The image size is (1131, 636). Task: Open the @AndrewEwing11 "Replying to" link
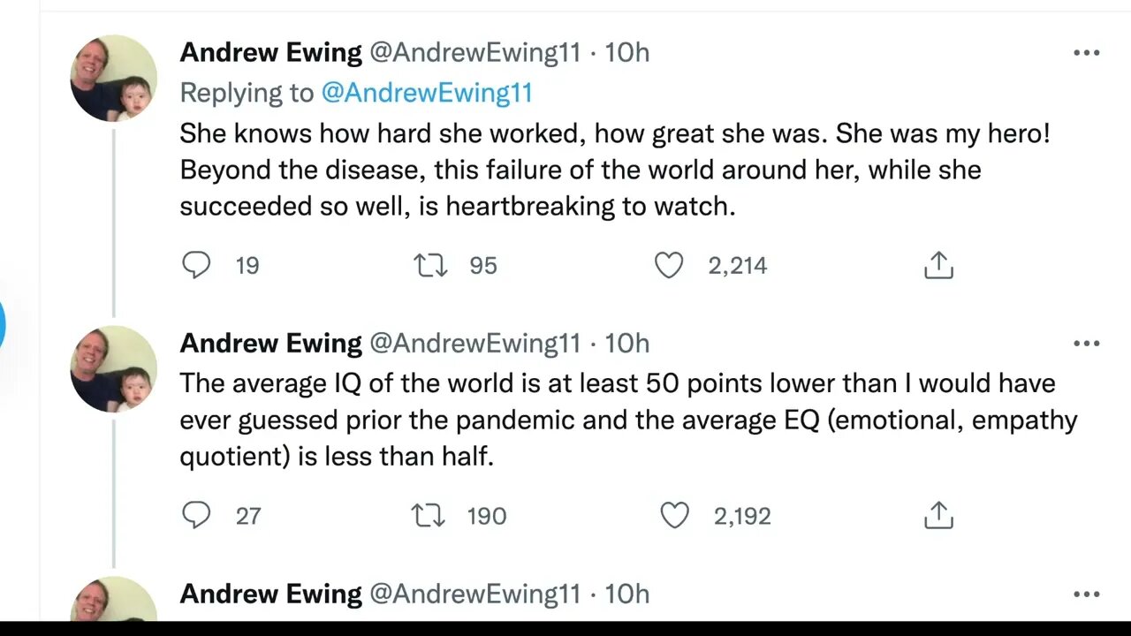(427, 93)
